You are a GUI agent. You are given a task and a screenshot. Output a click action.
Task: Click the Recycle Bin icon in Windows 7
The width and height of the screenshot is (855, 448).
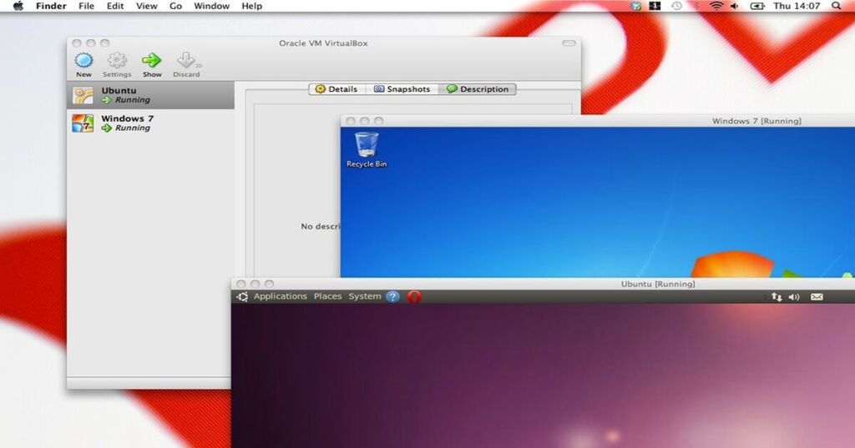tap(367, 150)
